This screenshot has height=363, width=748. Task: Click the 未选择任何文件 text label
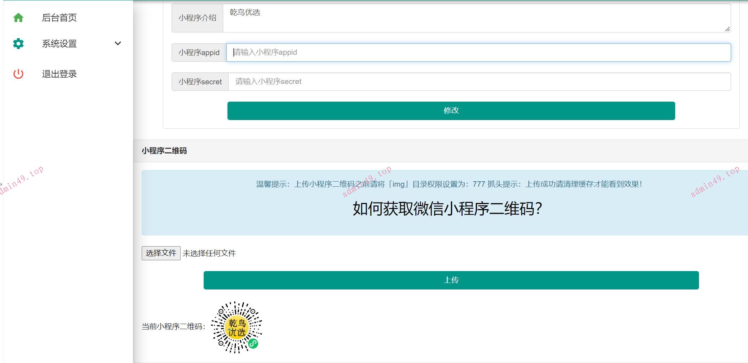click(x=209, y=253)
